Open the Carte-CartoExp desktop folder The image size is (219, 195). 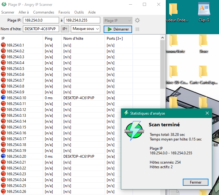click(204, 75)
